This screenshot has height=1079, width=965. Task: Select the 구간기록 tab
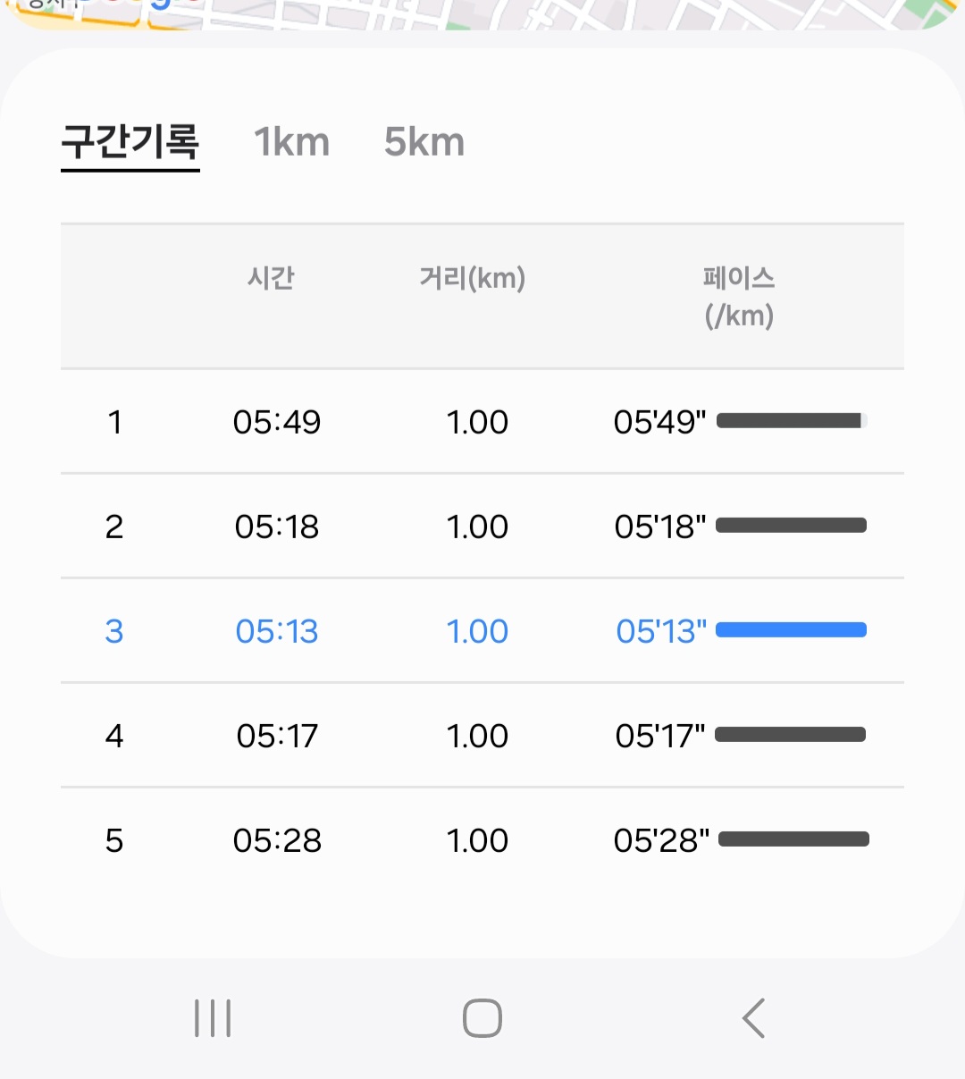(130, 142)
